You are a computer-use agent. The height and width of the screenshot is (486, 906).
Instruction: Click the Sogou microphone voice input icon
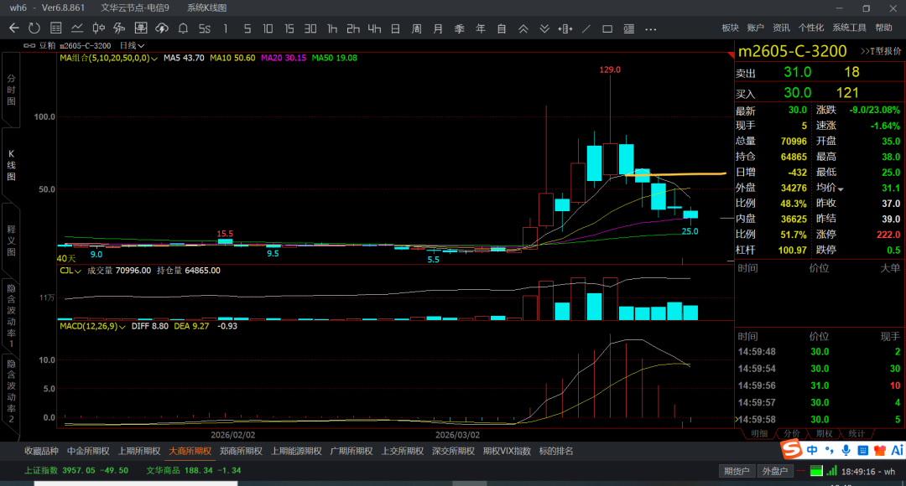846,450
